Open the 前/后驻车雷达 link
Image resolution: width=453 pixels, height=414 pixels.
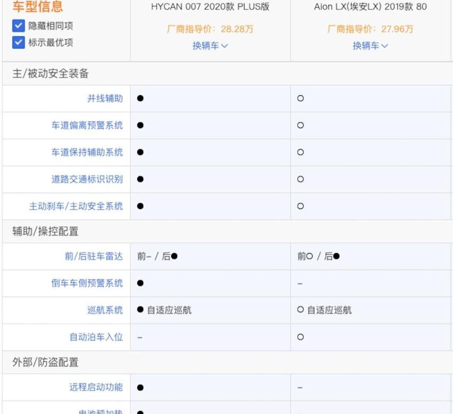click(x=94, y=256)
